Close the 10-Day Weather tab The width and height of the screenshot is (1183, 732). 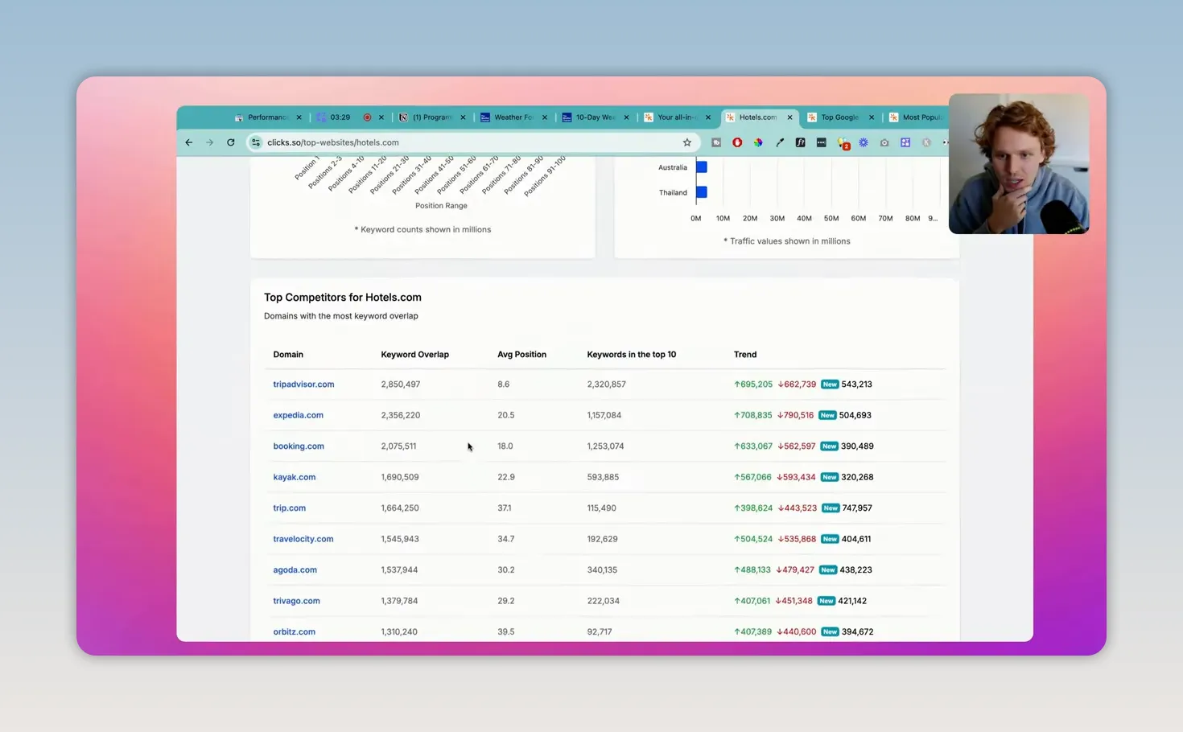pyautogui.click(x=626, y=117)
